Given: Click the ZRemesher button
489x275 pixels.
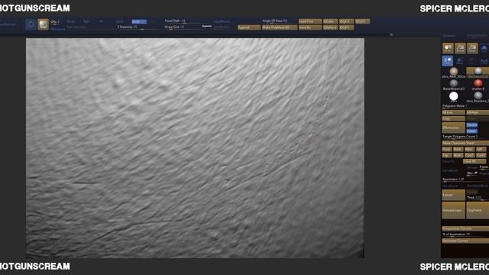Looking at the screenshot, I should point(453,128).
